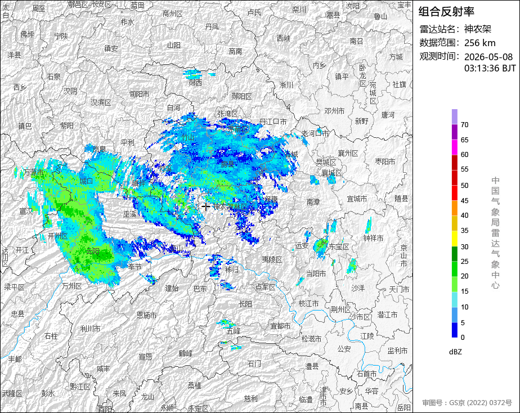Click the "万源市" city label
Screen dimensions: 520x413
(34, 172)
